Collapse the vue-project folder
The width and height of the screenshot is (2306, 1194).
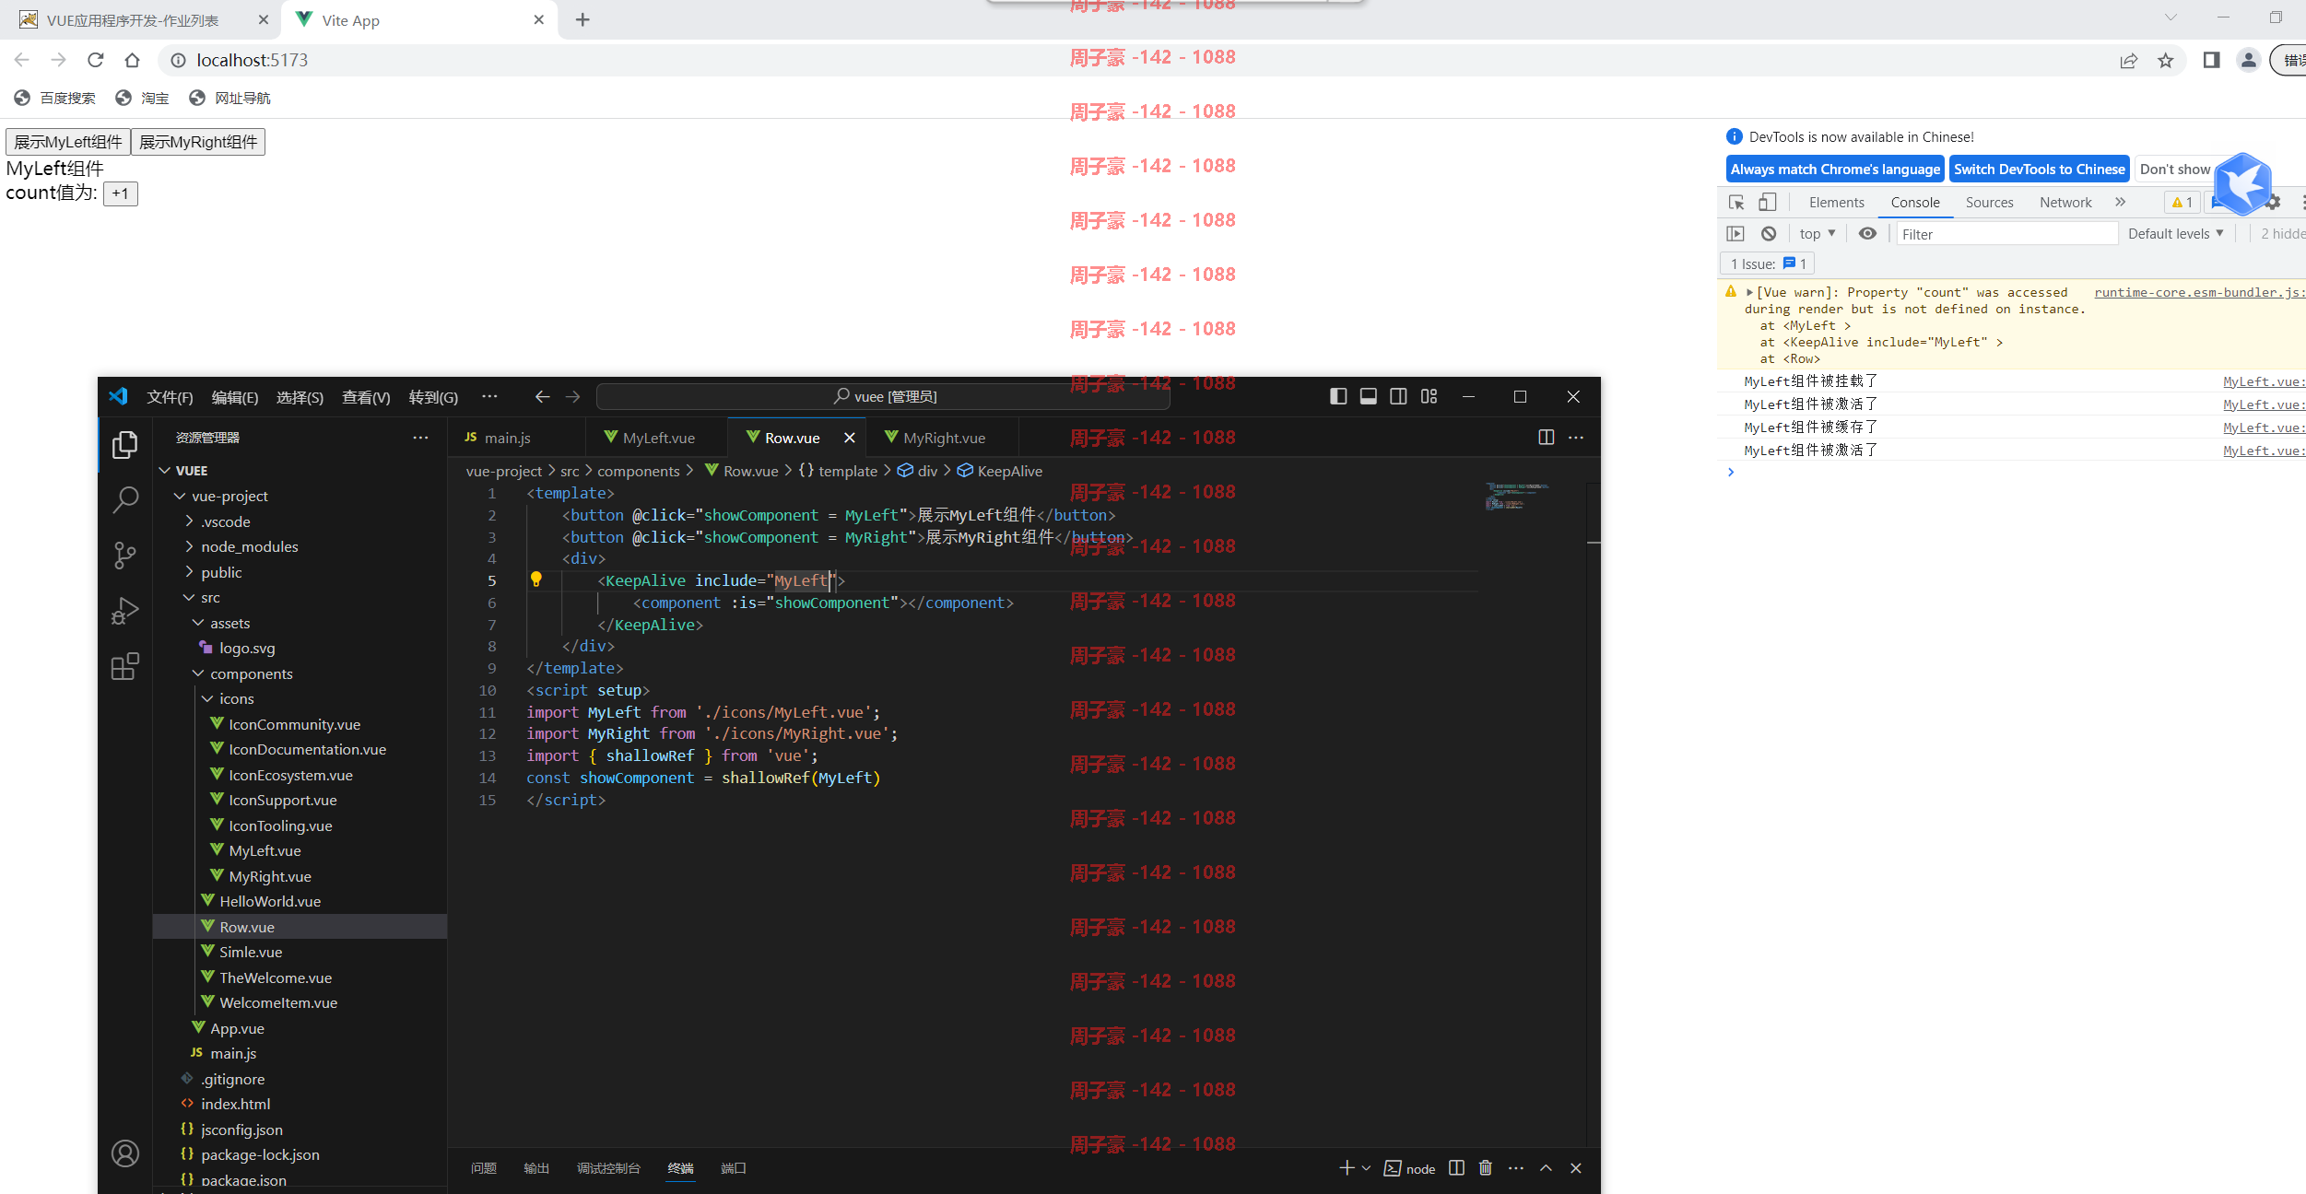180,497
